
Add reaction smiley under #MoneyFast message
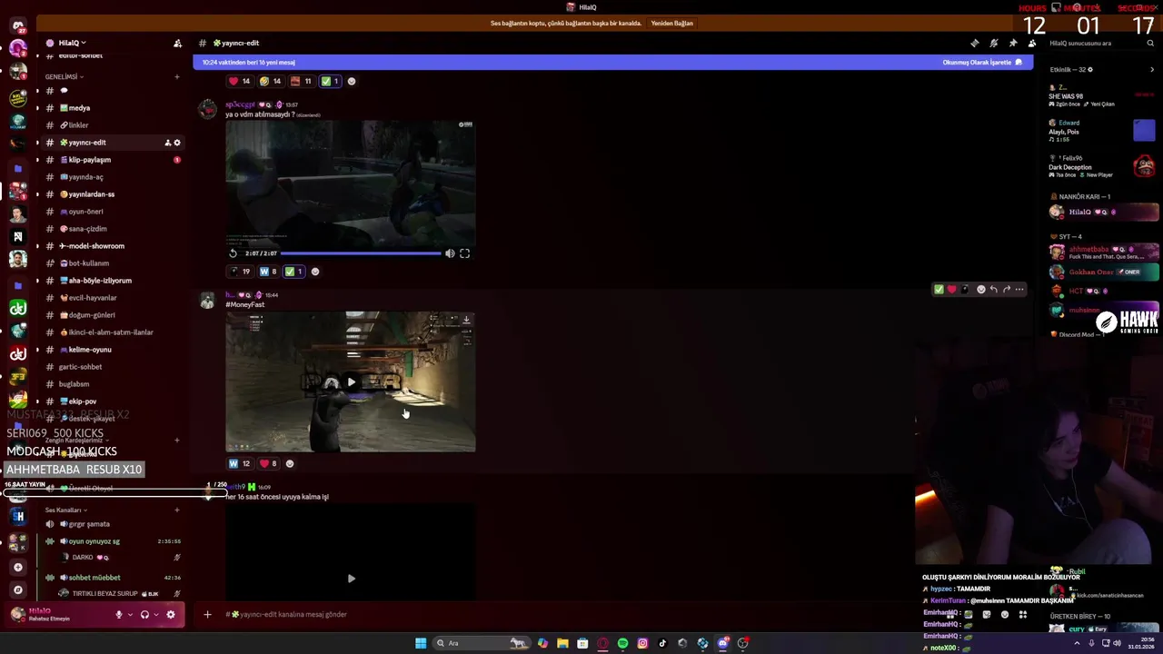pos(290,463)
